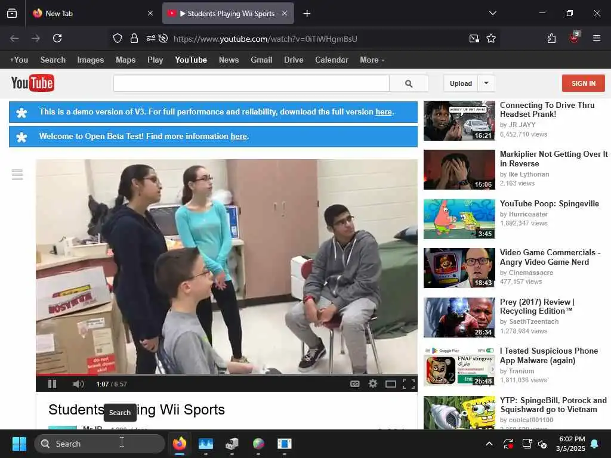Close the Students Playing Wii Sports tab

pos(285,13)
